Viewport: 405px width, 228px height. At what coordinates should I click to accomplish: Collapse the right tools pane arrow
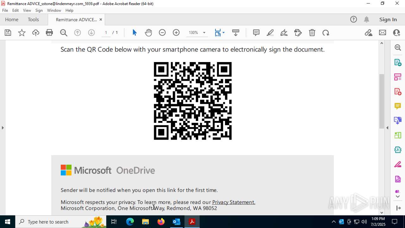tap(387, 128)
